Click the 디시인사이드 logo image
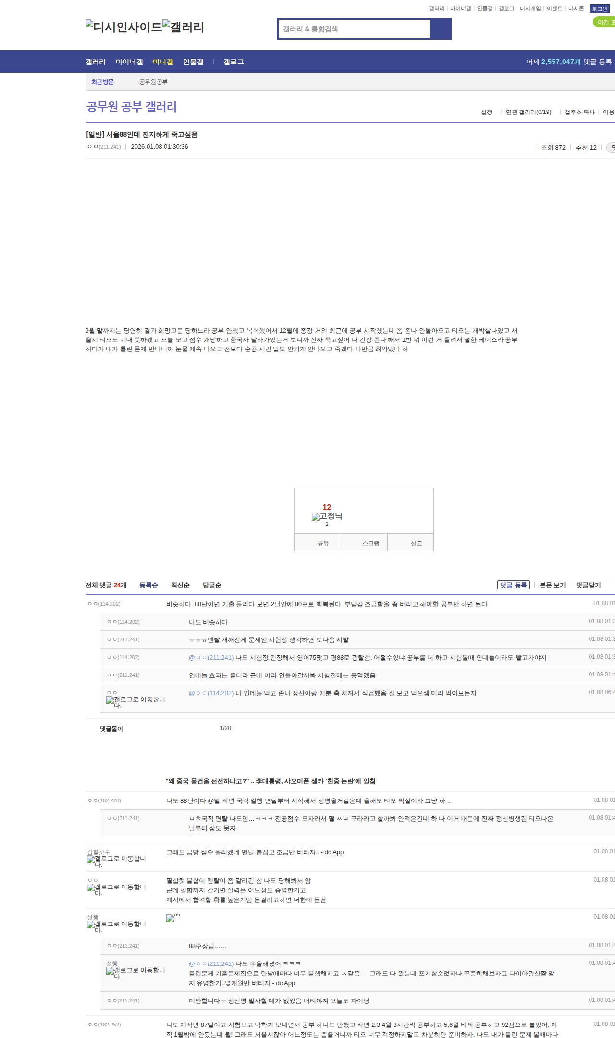The height and width of the screenshot is (1038, 615). pos(123,26)
